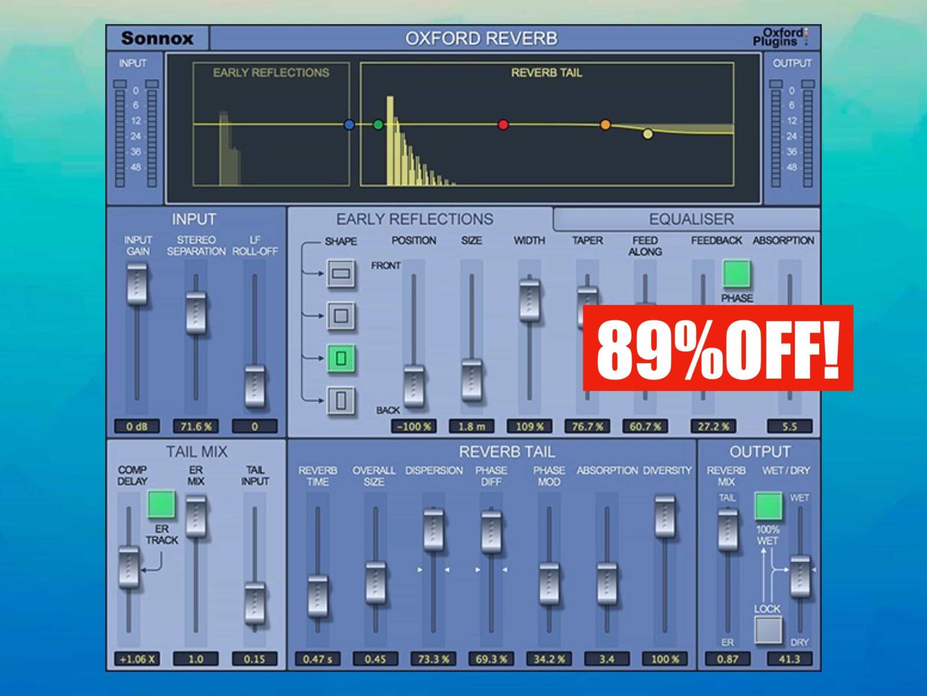Toggle the feedback Phase button
Screen dimensions: 927x696
(x=736, y=274)
